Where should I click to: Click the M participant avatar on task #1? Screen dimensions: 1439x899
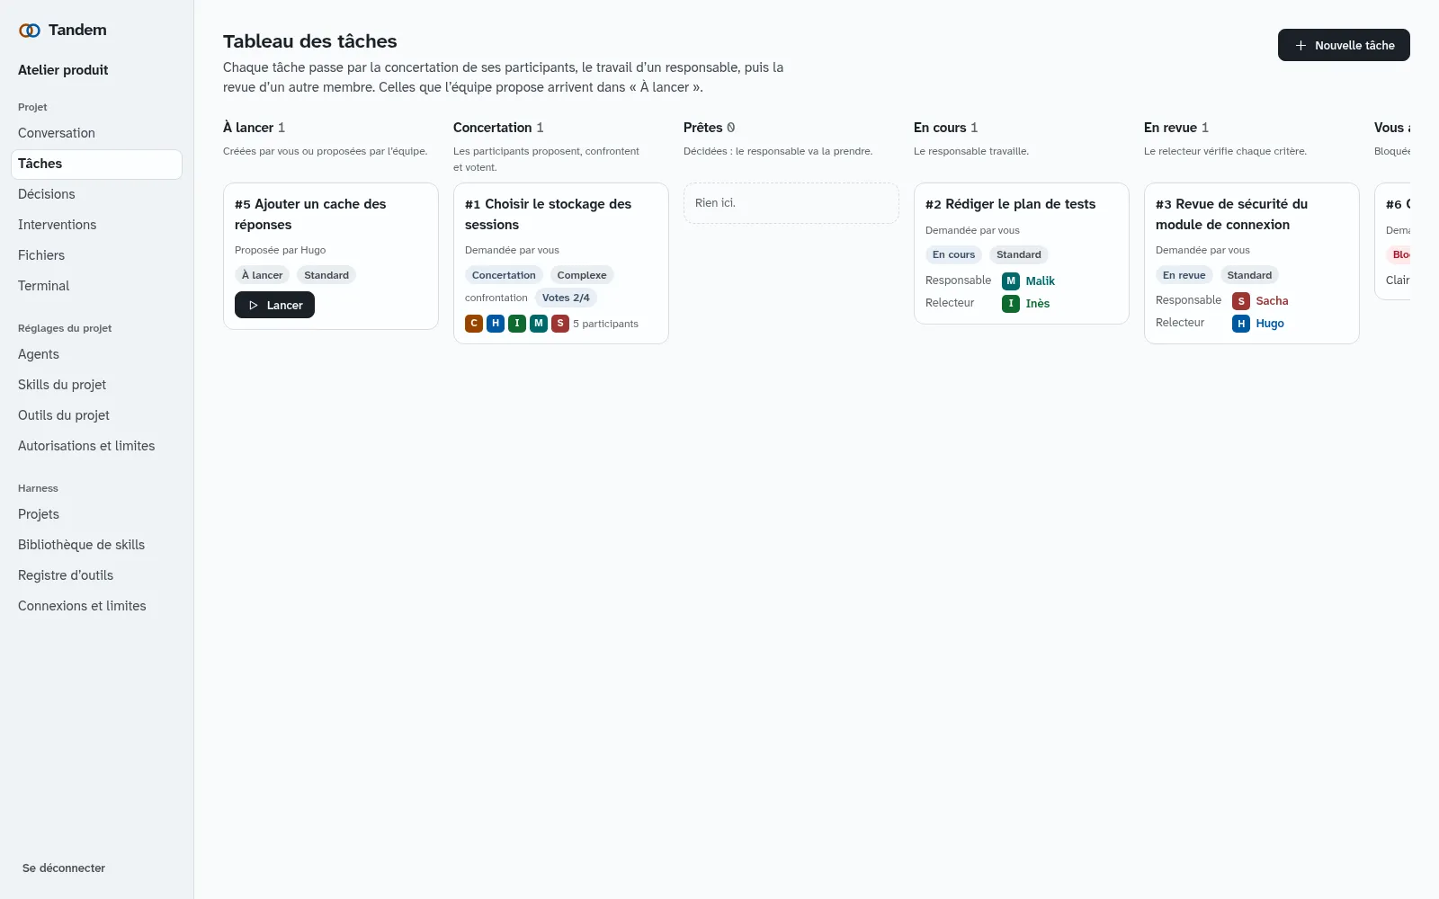click(539, 323)
